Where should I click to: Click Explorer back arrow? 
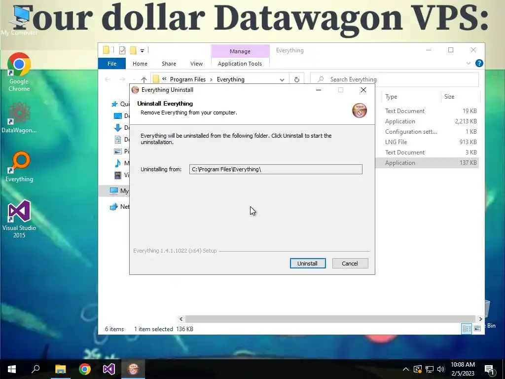[x=108, y=79]
